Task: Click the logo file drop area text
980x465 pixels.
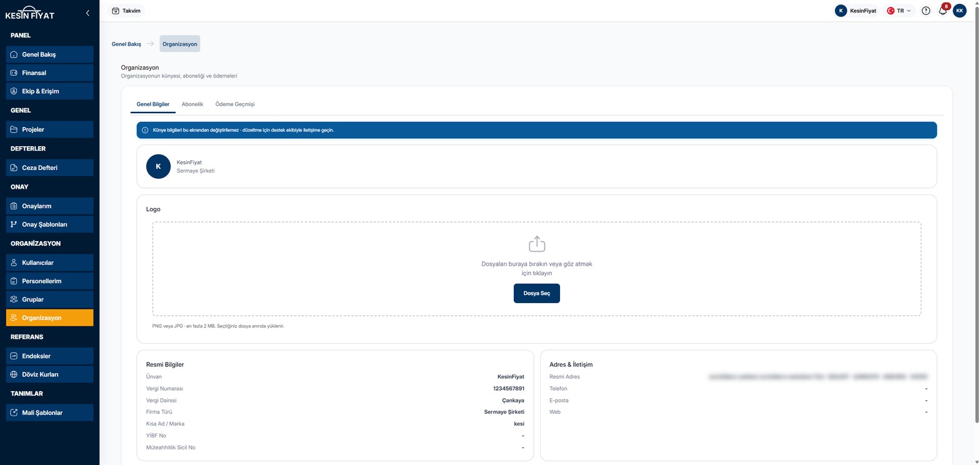Action: coord(537,268)
